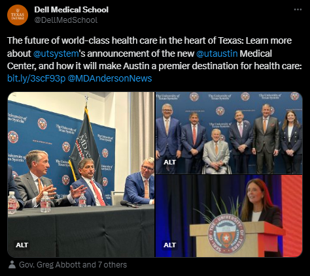Open the @DellMedSchool handle link

click(66, 20)
